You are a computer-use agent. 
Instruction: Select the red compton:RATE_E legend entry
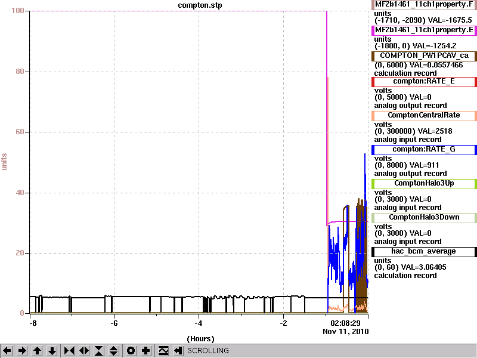click(424, 82)
